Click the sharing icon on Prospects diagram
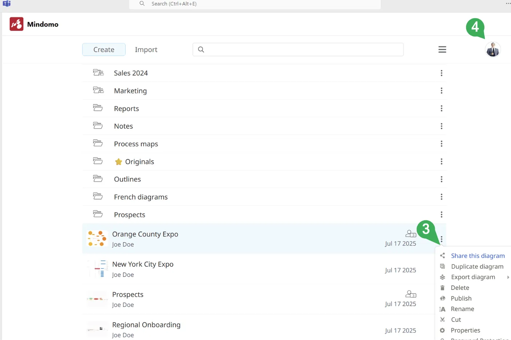Viewport: 511px width, 340px height. [x=410, y=294]
